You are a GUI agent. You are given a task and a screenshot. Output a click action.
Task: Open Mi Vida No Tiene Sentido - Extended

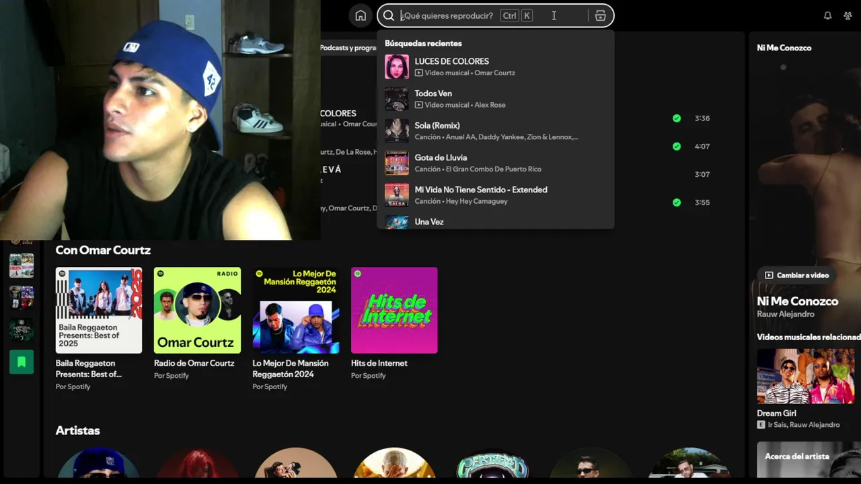coord(495,196)
